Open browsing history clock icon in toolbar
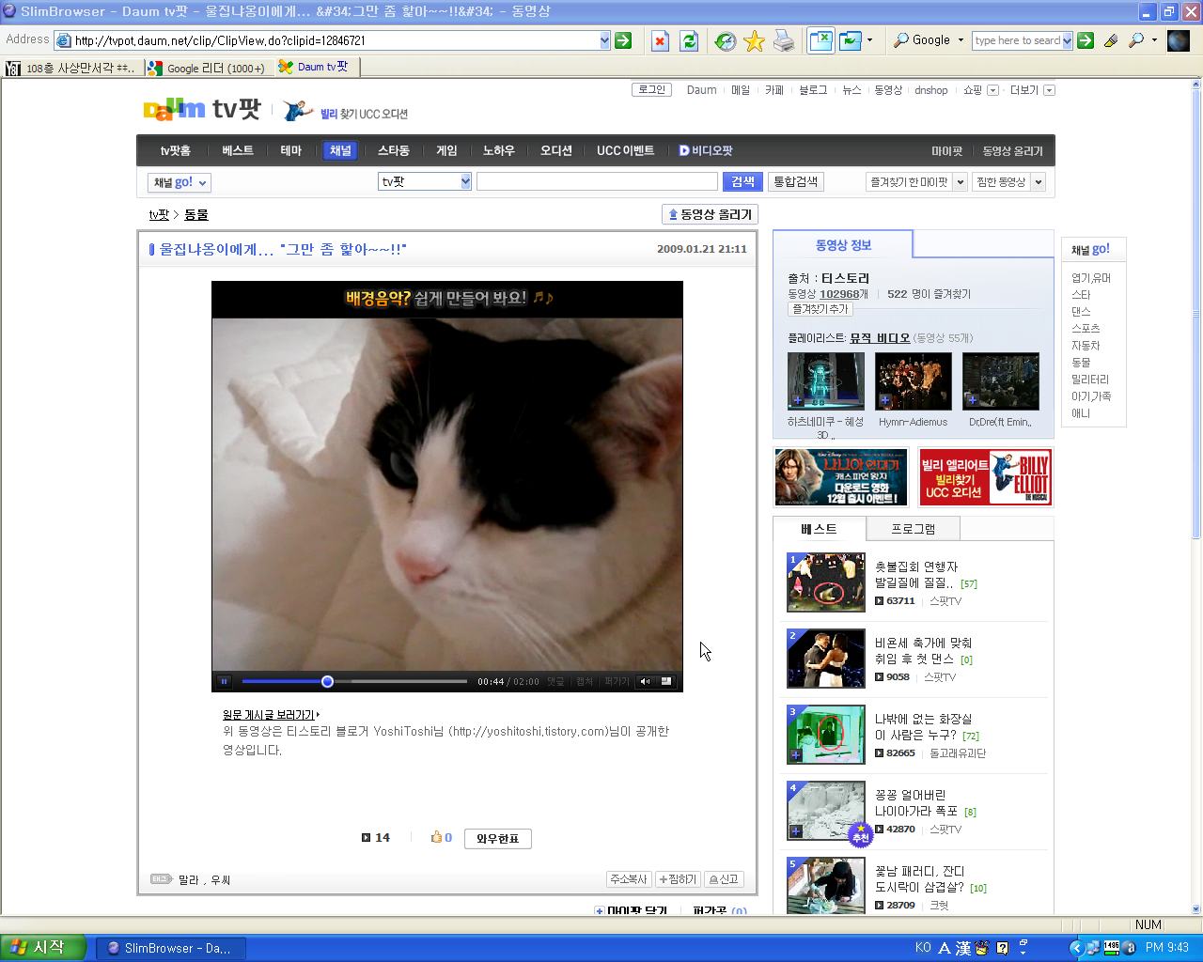This screenshot has width=1203, height=962. pyautogui.click(x=726, y=40)
